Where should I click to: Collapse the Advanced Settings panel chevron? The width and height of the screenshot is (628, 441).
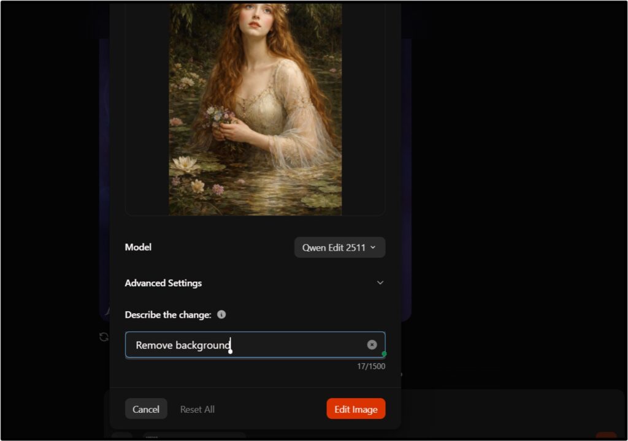click(x=380, y=283)
